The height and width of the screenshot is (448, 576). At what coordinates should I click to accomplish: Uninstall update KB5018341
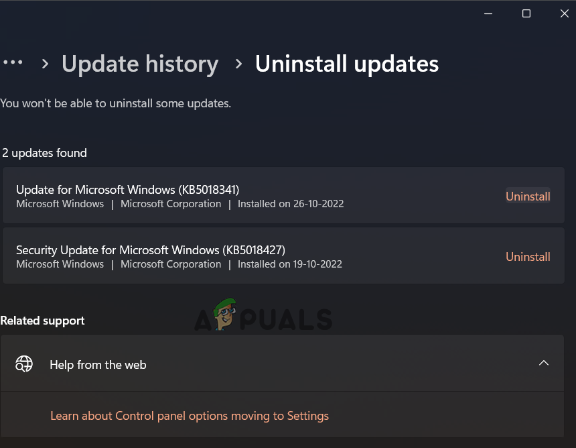(x=528, y=197)
